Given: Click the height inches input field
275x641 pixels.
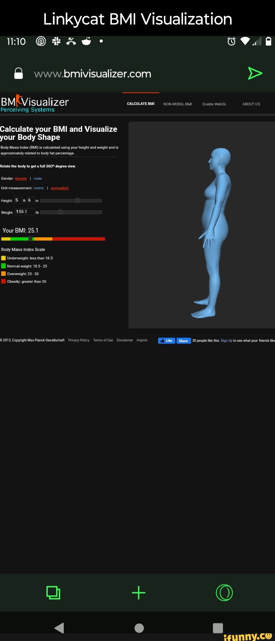Looking at the screenshot, I should (31, 200).
